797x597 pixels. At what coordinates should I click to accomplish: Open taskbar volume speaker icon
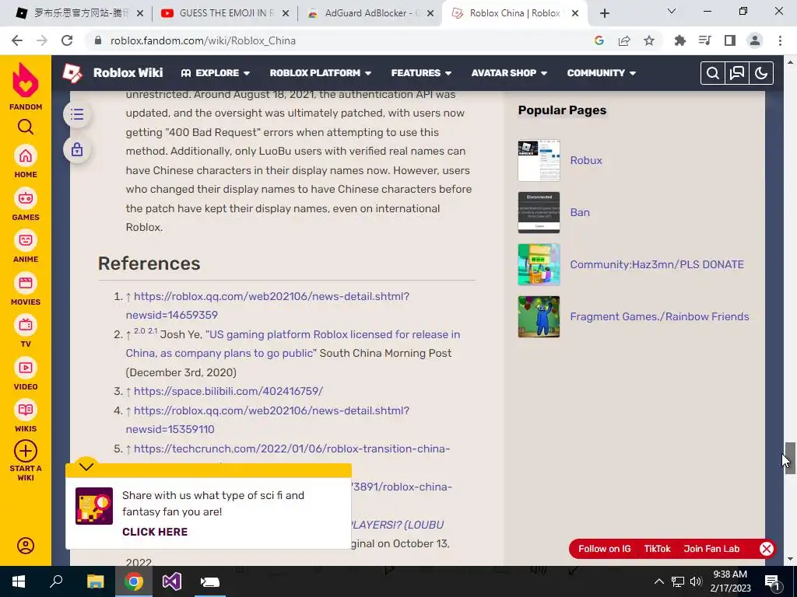point(696,581)
